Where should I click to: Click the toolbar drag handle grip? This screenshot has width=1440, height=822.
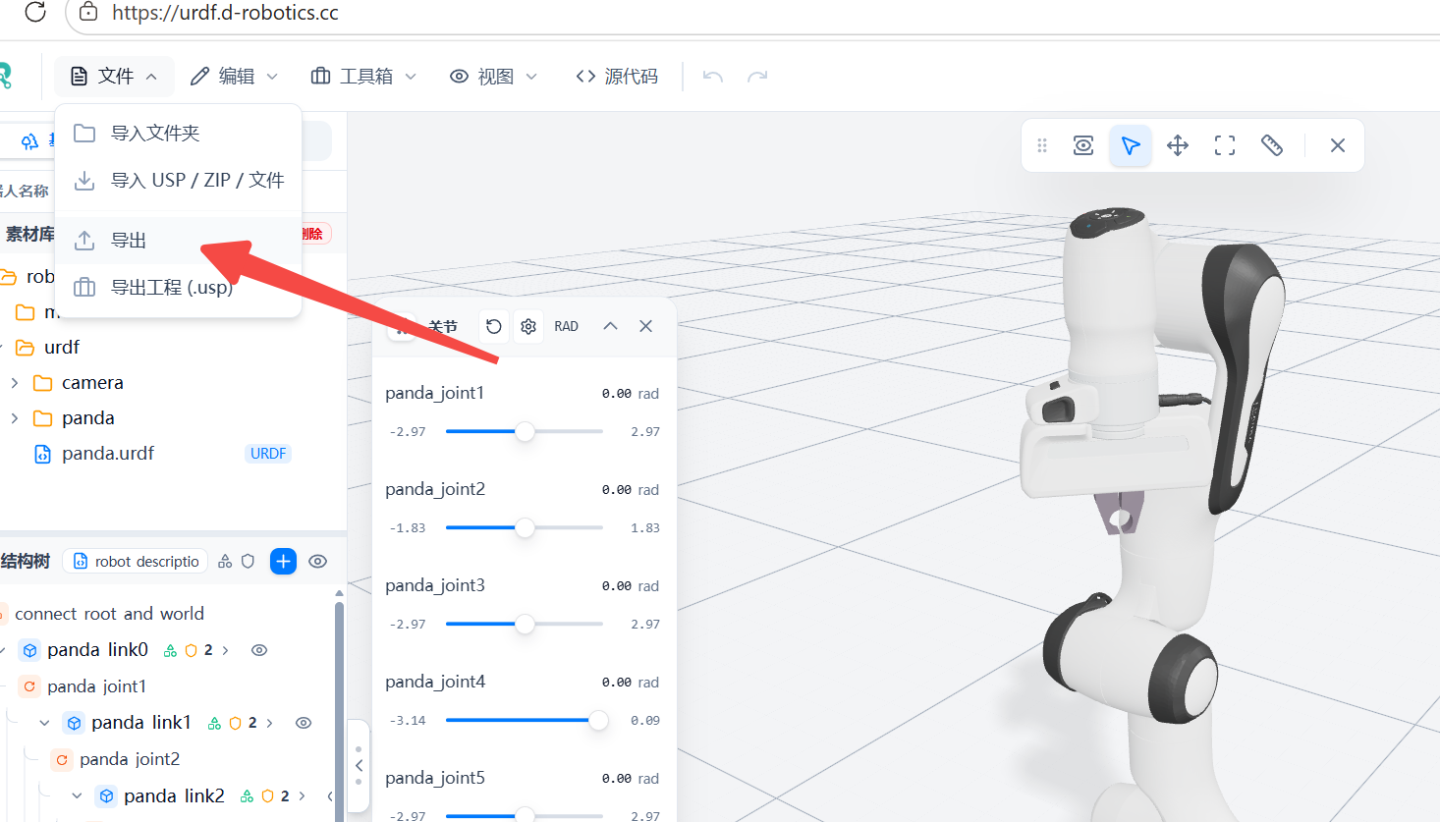pyautogui.click(x=1042, y=145)
